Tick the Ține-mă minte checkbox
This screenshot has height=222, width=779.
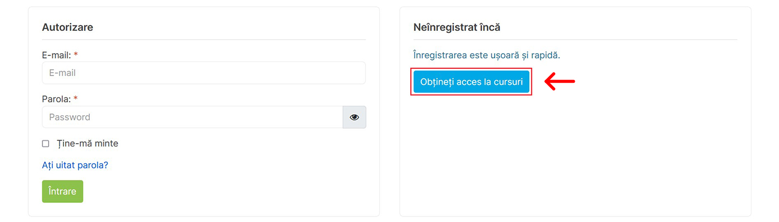coord(46,144)
